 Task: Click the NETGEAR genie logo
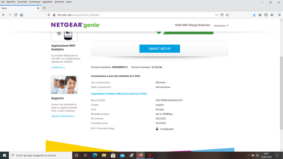point(75,25)
